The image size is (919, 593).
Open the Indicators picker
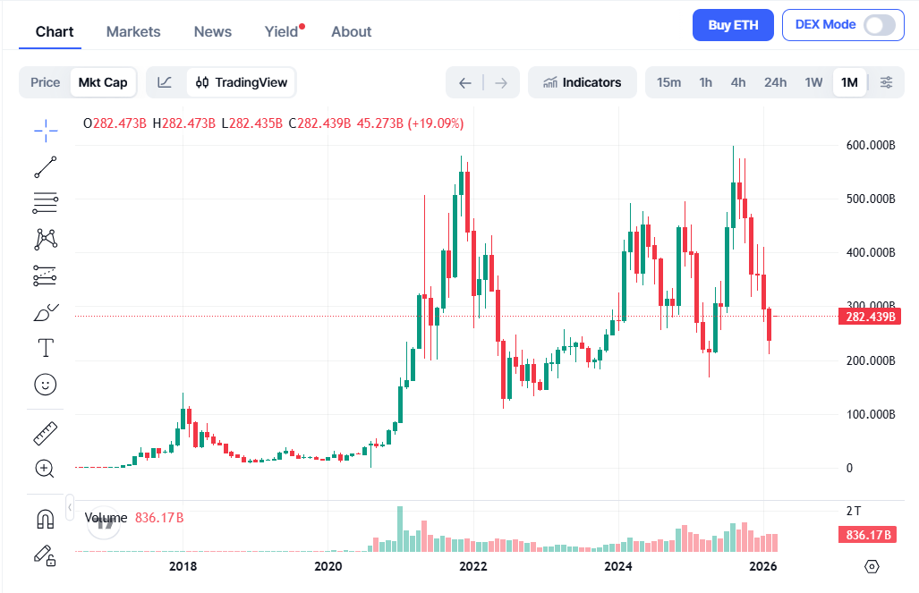click(x=583, y=81)
